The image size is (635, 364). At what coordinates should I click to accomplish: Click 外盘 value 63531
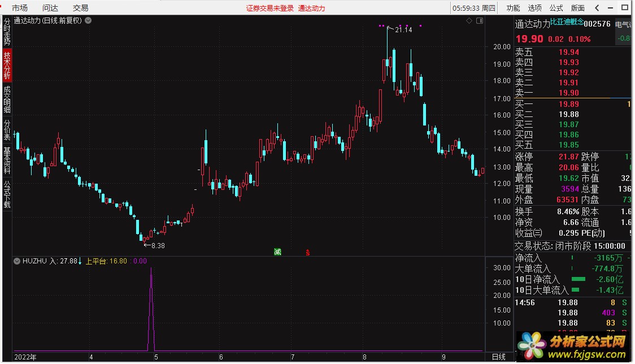(567, 200)
